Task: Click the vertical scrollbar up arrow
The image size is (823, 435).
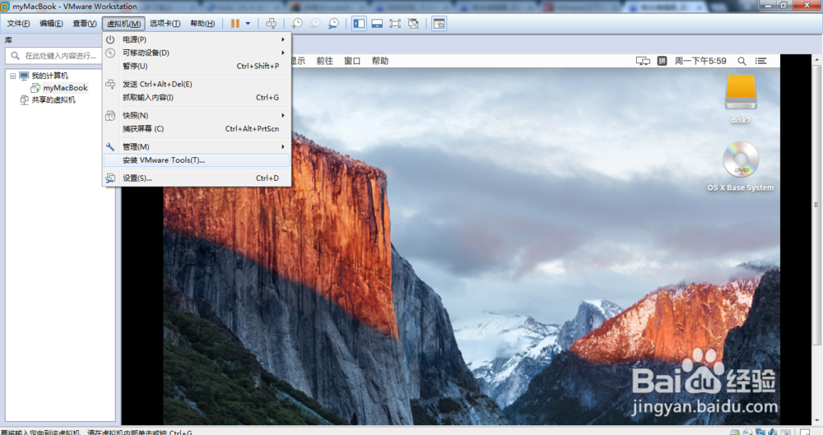Action: click(816, 60)
